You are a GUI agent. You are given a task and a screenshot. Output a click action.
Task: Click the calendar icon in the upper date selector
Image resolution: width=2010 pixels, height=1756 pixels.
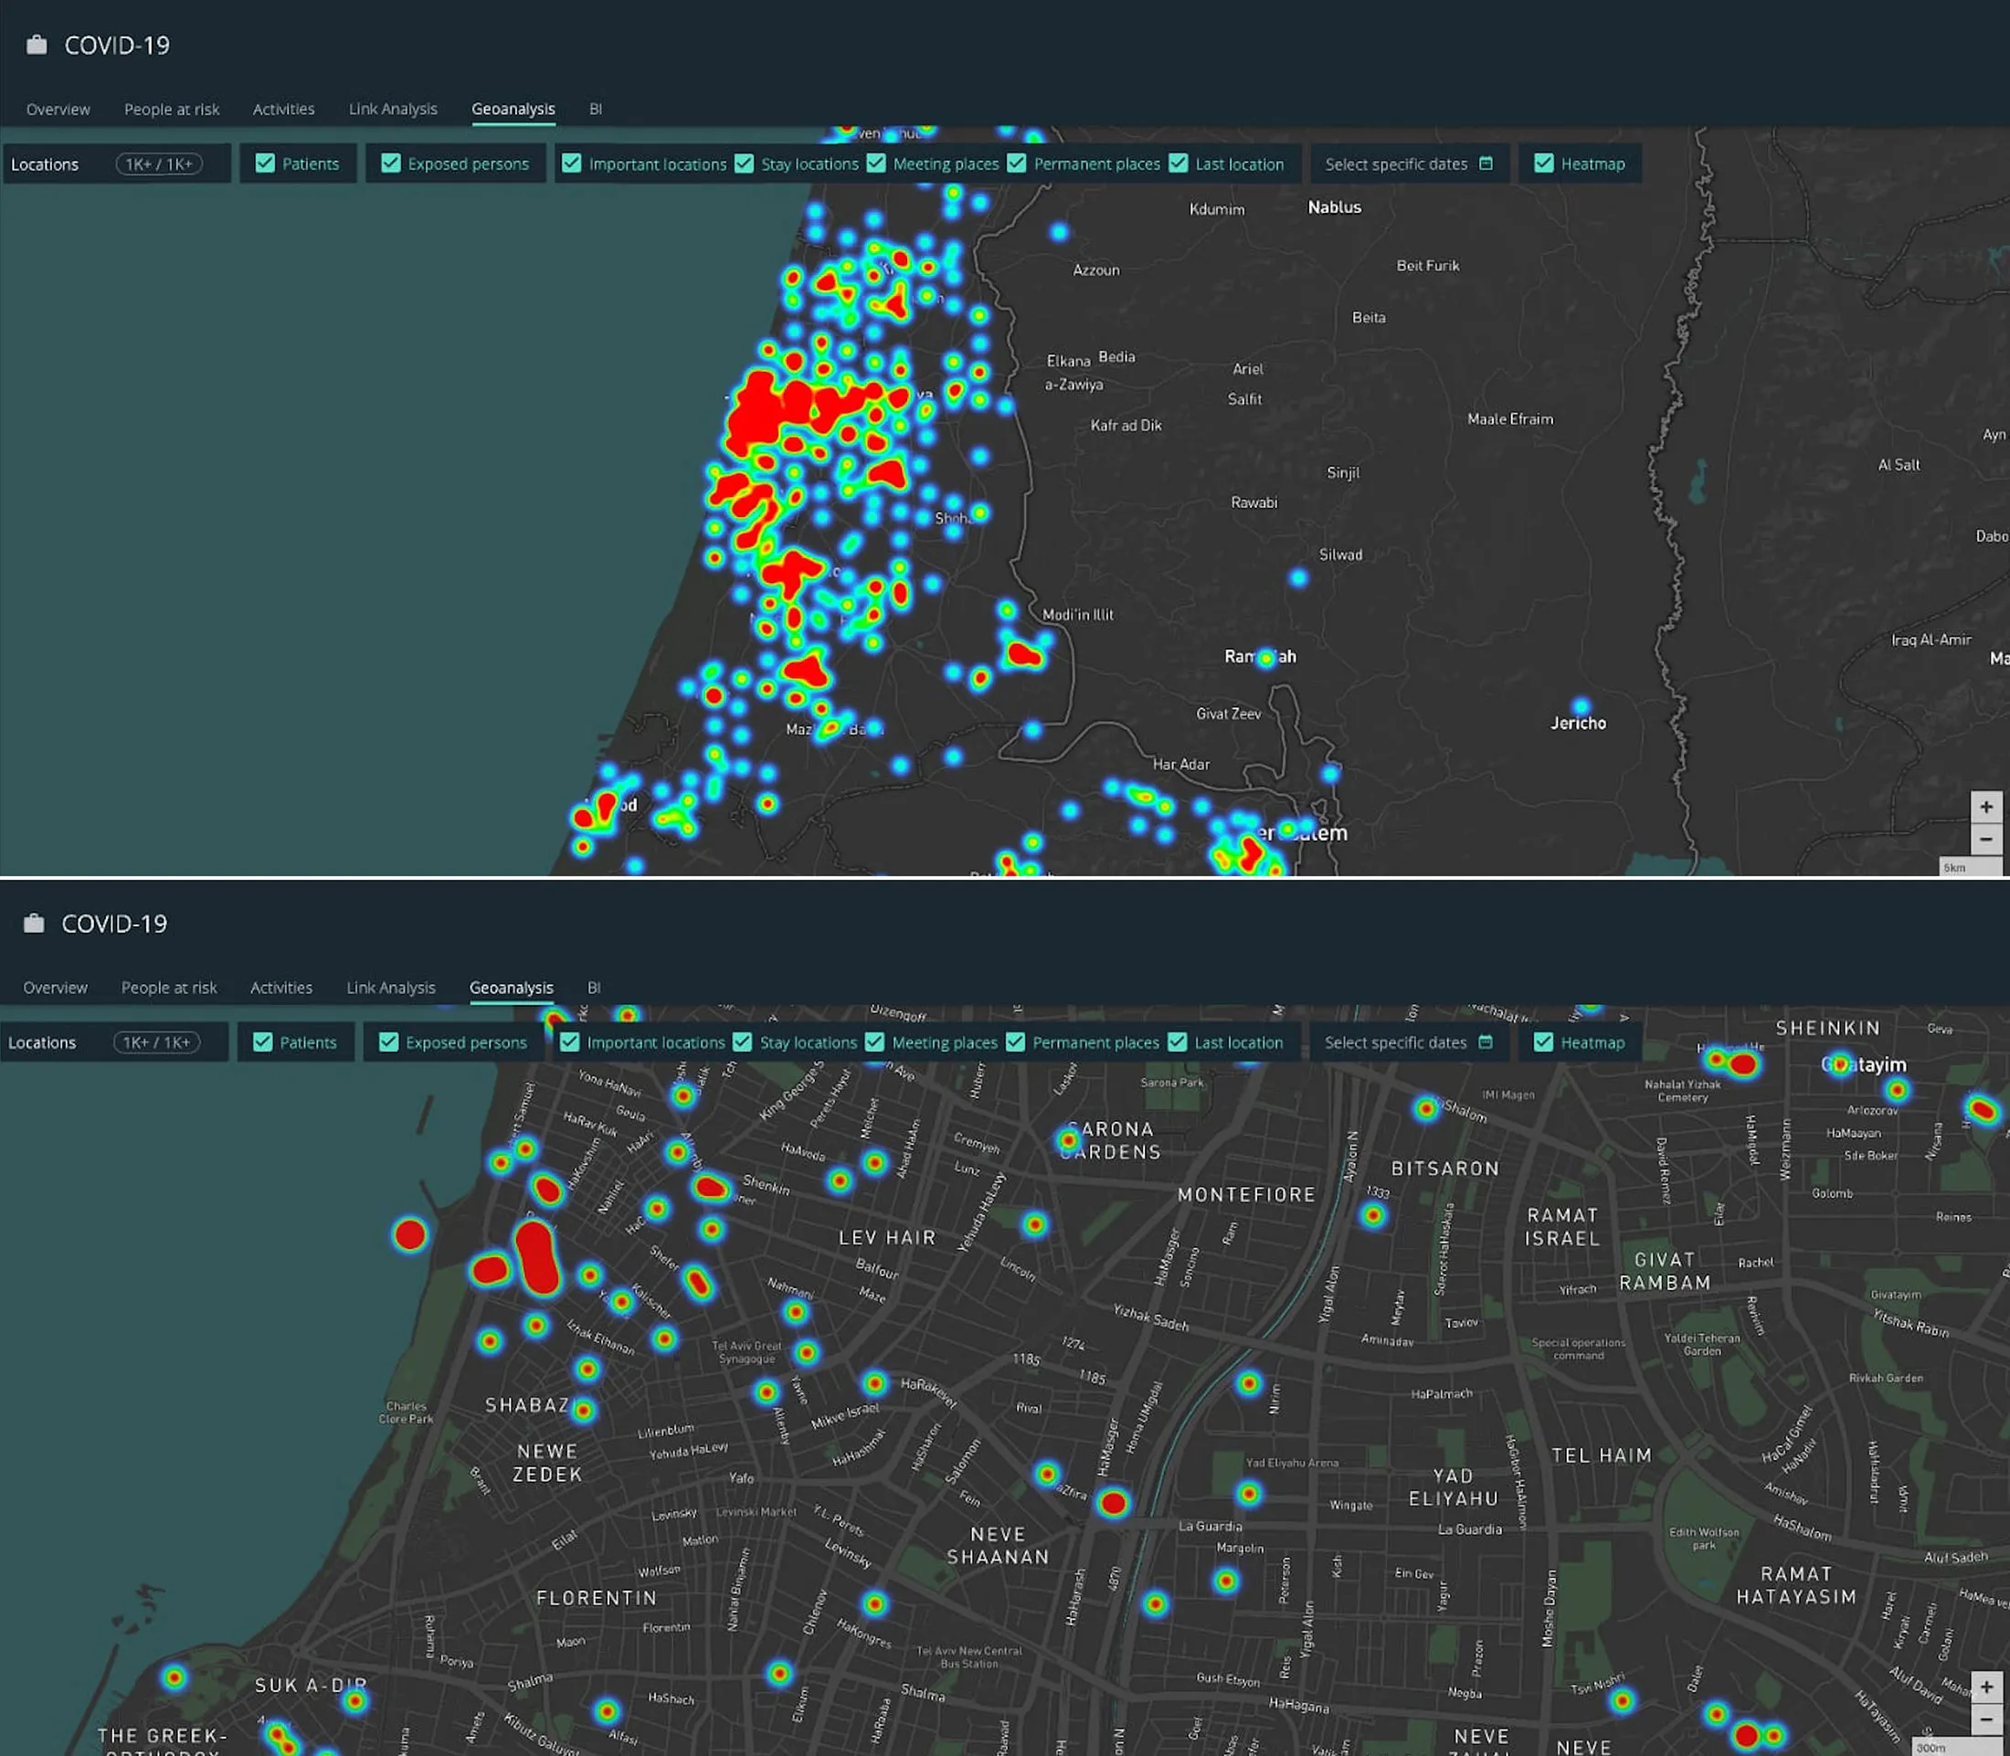click(x=1486, y=164)
